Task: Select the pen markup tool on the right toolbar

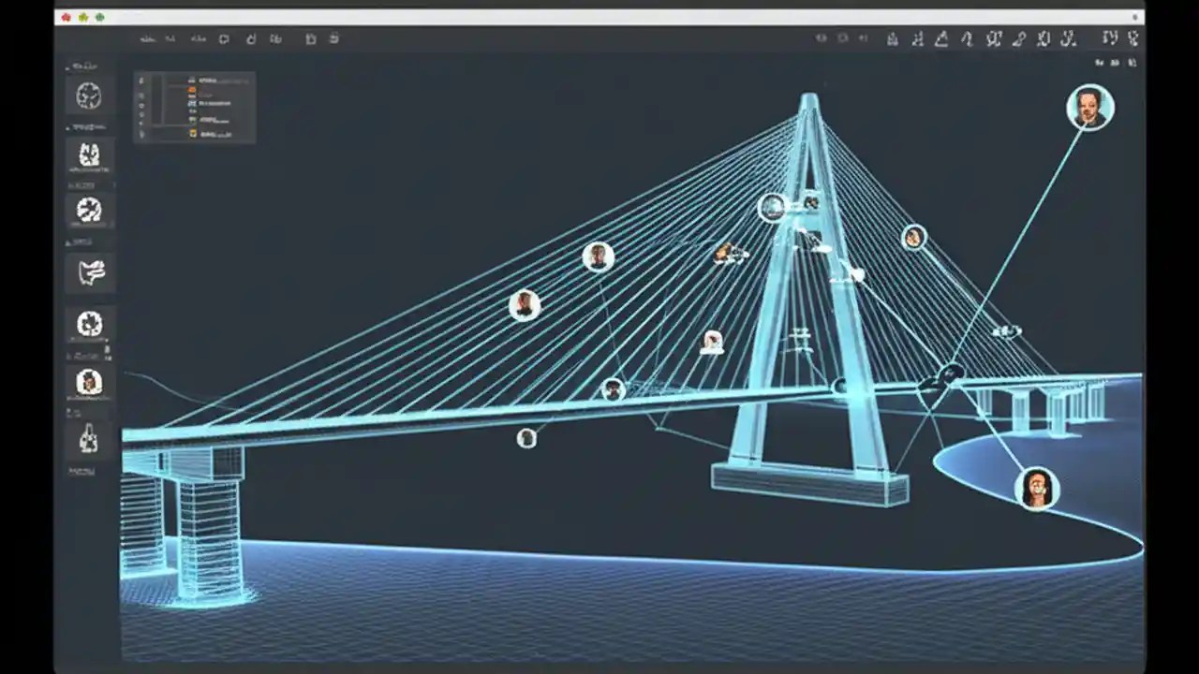Action: click(1021, 39)
